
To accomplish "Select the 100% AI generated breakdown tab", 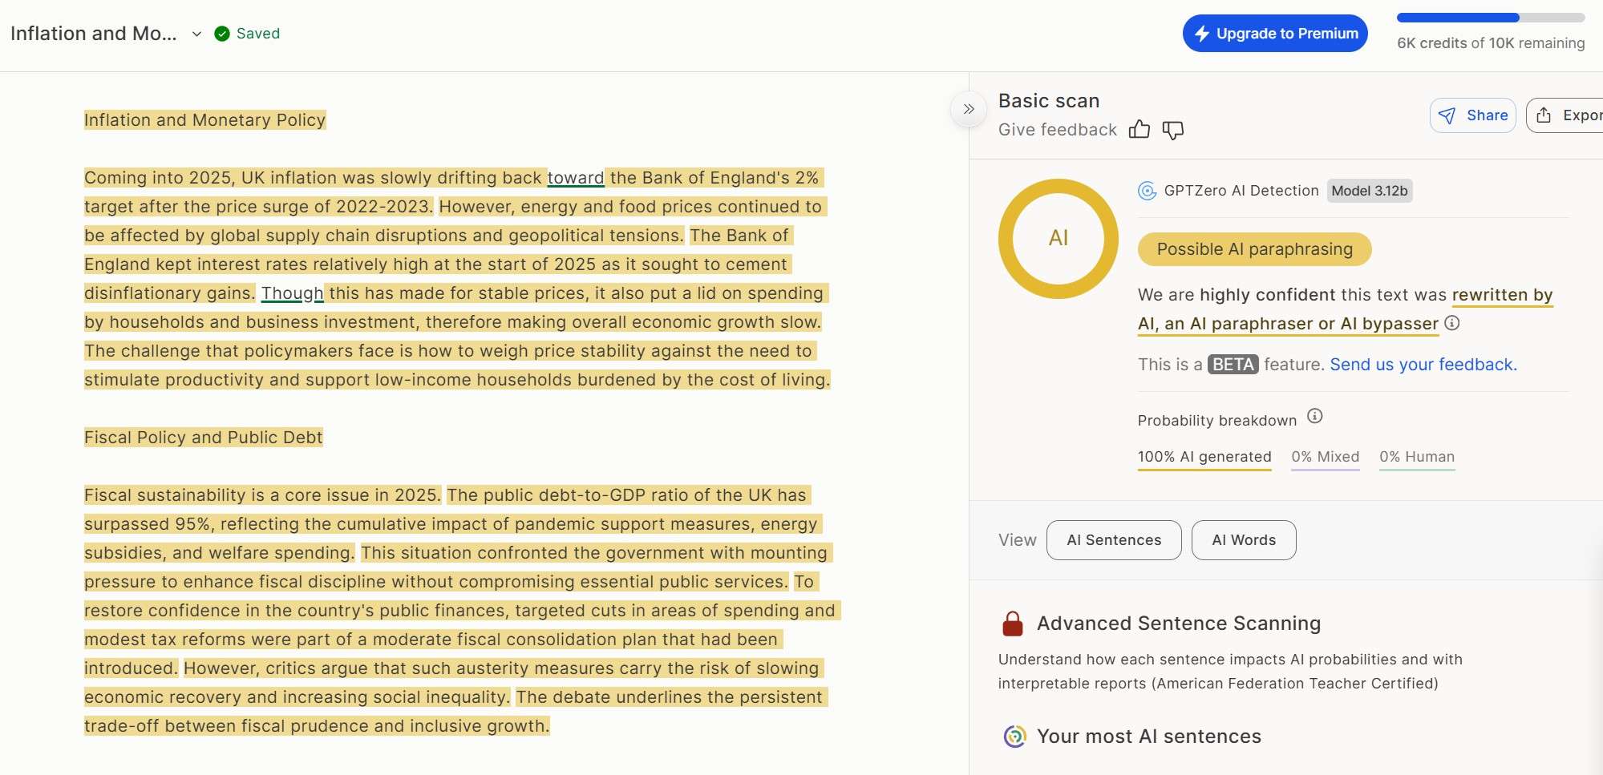I will [x=1204, y=457].
